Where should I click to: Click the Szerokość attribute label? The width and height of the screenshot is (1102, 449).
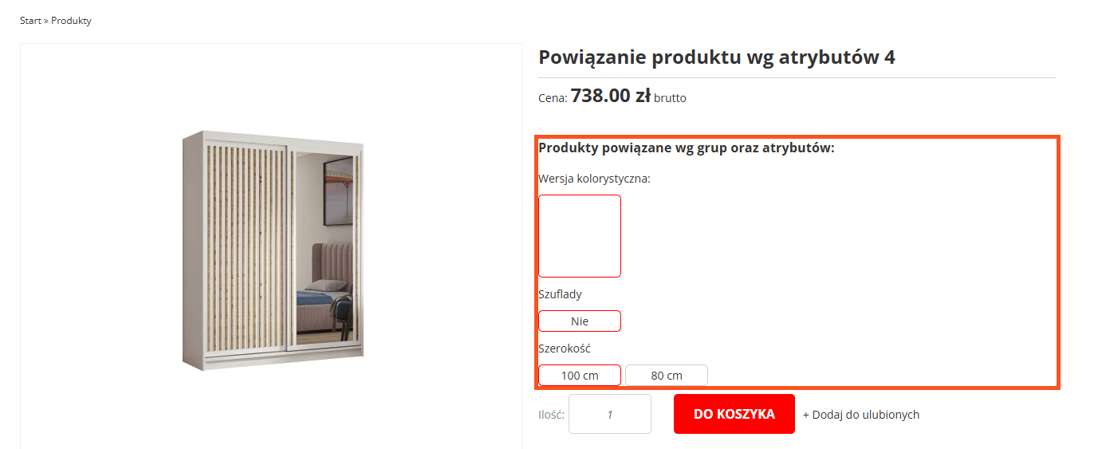565,349
